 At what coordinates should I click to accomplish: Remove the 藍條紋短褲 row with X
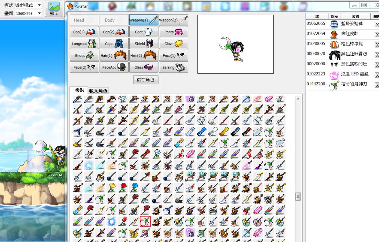tap(376, 25)
